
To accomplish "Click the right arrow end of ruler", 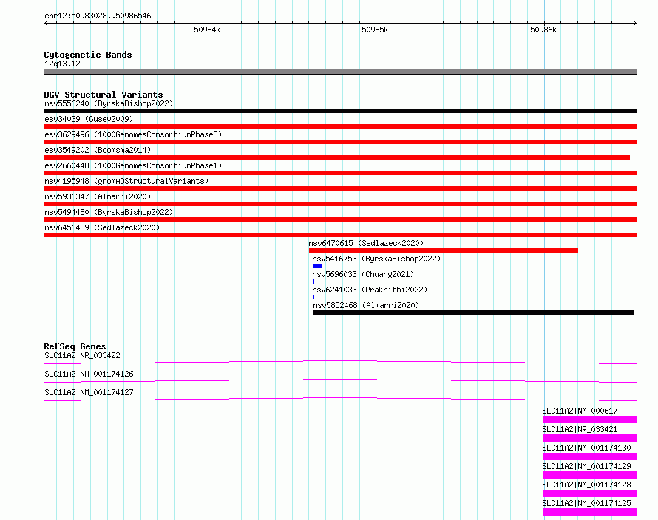I will coord(634,24).
